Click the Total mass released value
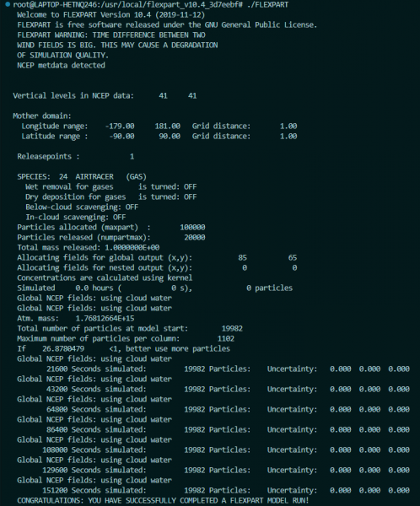The width and height of the screenshot is (420, 506). (132, 247)
